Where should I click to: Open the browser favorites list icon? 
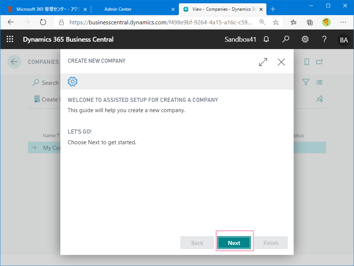pyautogui.click(x=293, y=22)
